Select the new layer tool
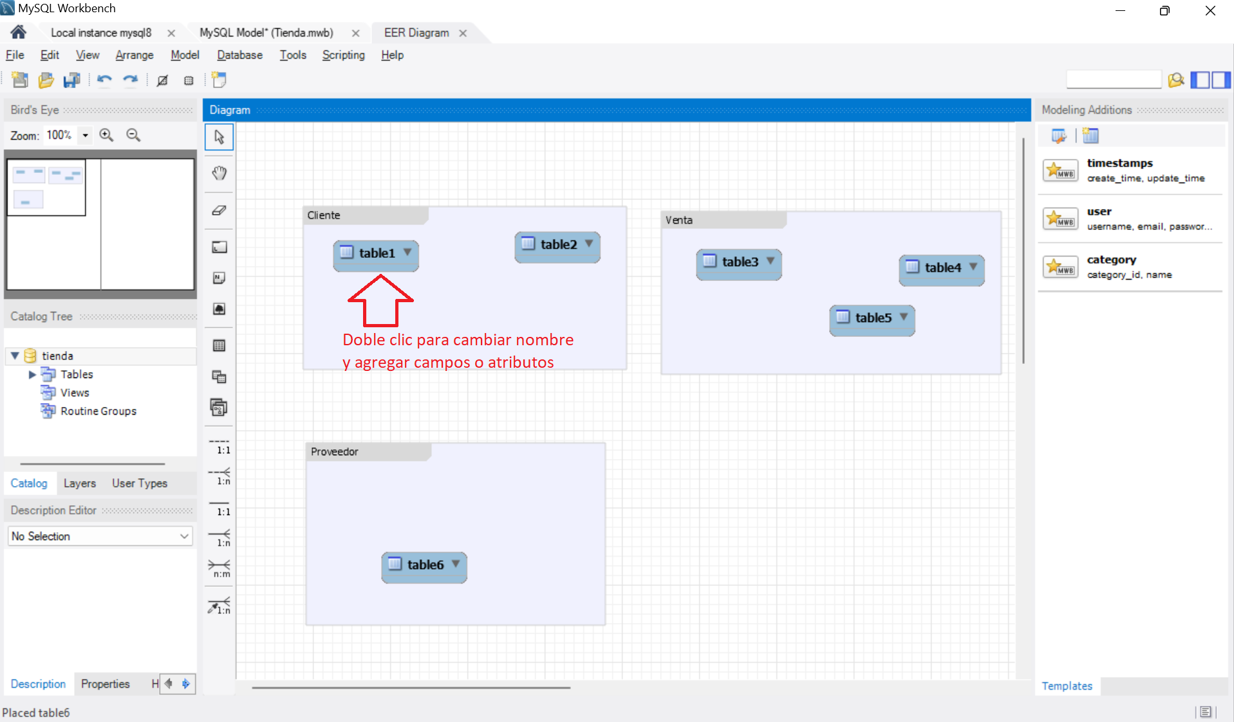1234x722 pixels. pyautogui.click(x=219, y=247)
